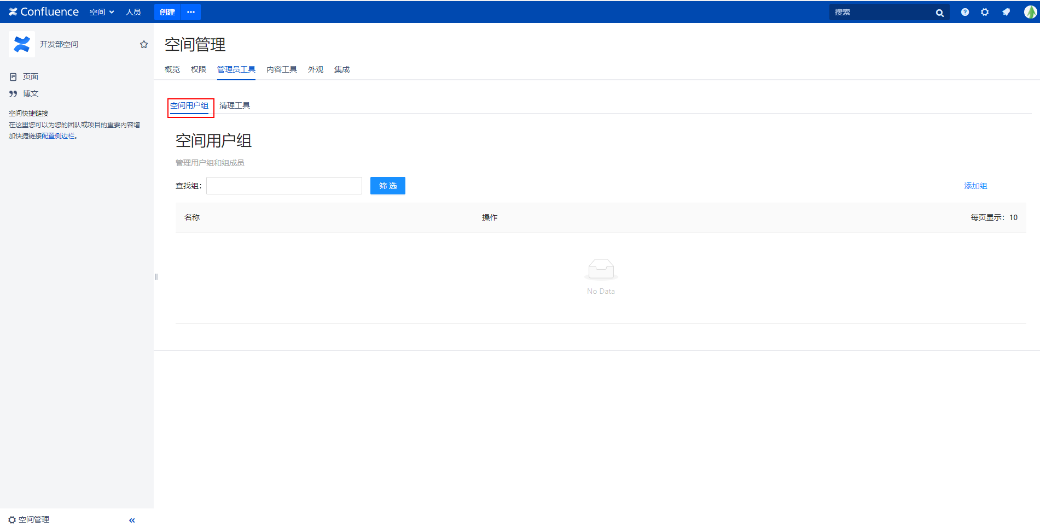Open 博文 in the sidebar
The width and height of the screenshot is (1040, 527).
coord(30,93)
